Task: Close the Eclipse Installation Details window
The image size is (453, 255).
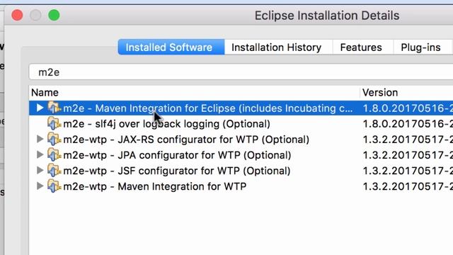Action: pos(17,15)
